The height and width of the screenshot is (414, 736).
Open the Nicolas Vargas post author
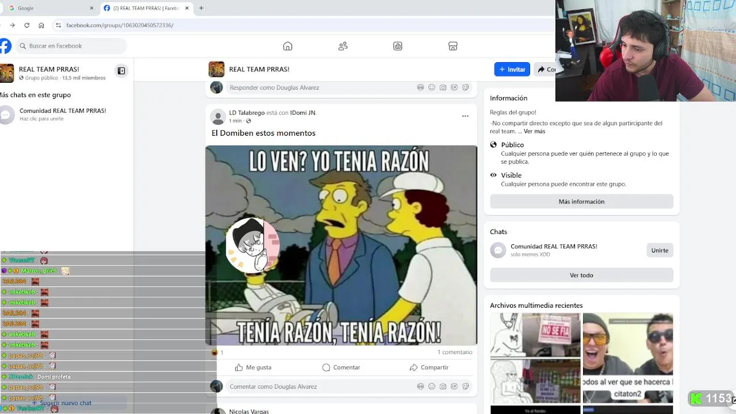coord(249,411)
